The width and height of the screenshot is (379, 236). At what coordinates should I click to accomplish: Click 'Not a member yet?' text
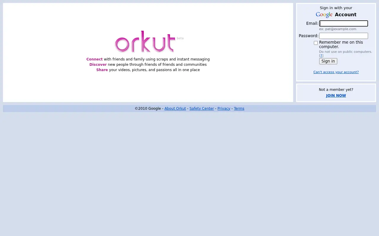pos(336,90)
